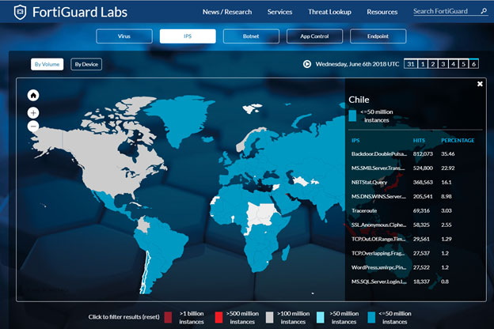Click the search magnifier icon

[484, 11]
